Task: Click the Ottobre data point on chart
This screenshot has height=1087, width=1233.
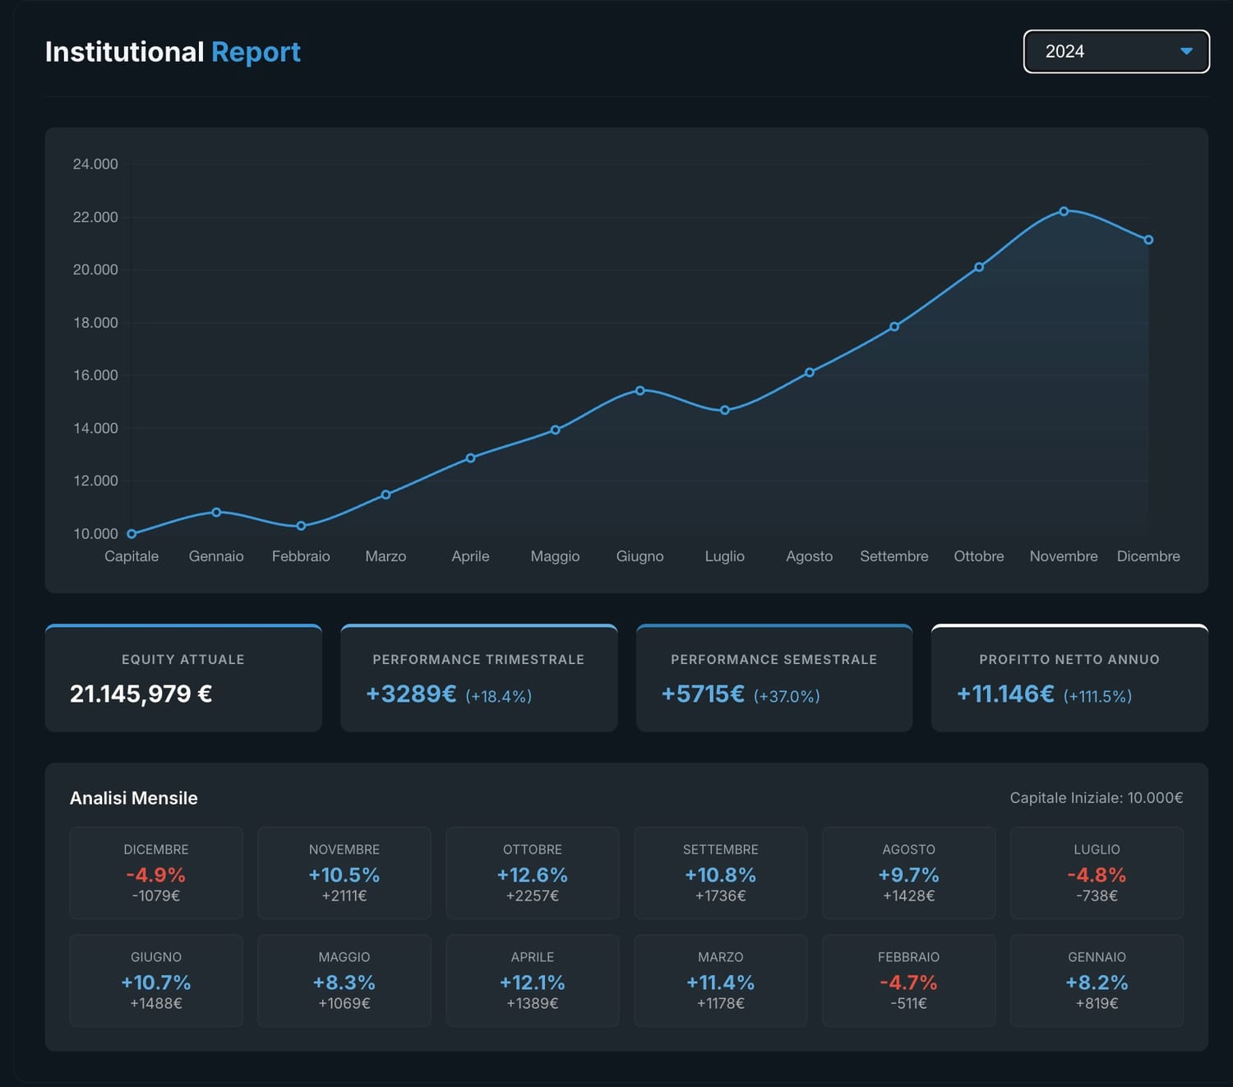Action: click(979, 267)
